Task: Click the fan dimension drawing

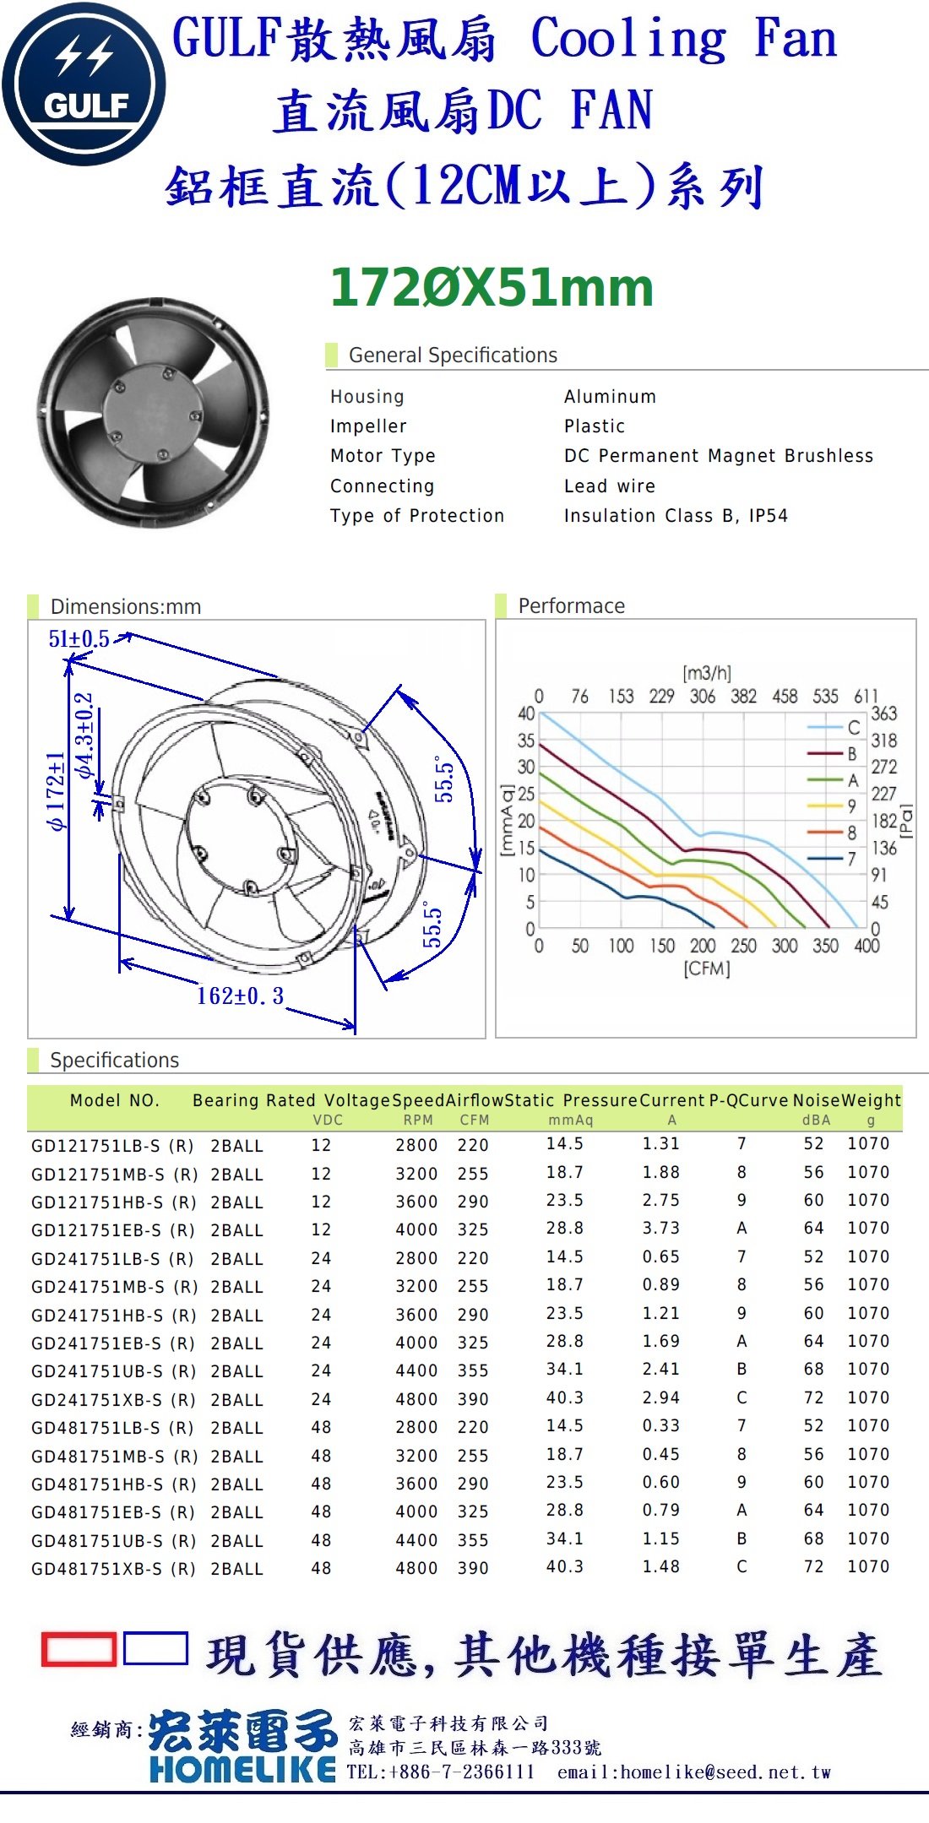Action: click(257, 829)
